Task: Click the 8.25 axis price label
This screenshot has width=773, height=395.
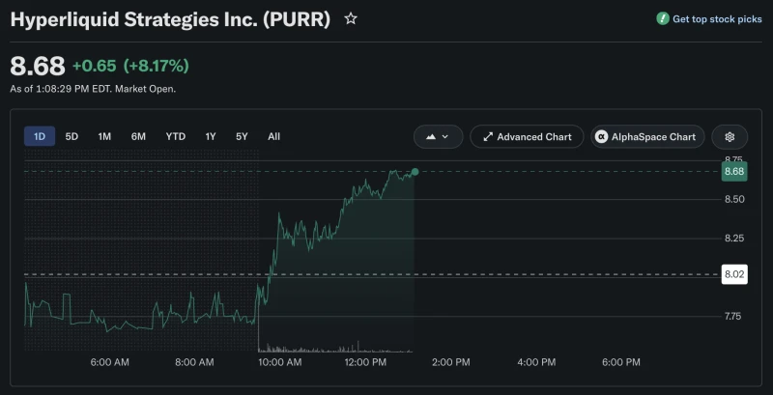Action: pyautogui.click(x=734, y=239)
